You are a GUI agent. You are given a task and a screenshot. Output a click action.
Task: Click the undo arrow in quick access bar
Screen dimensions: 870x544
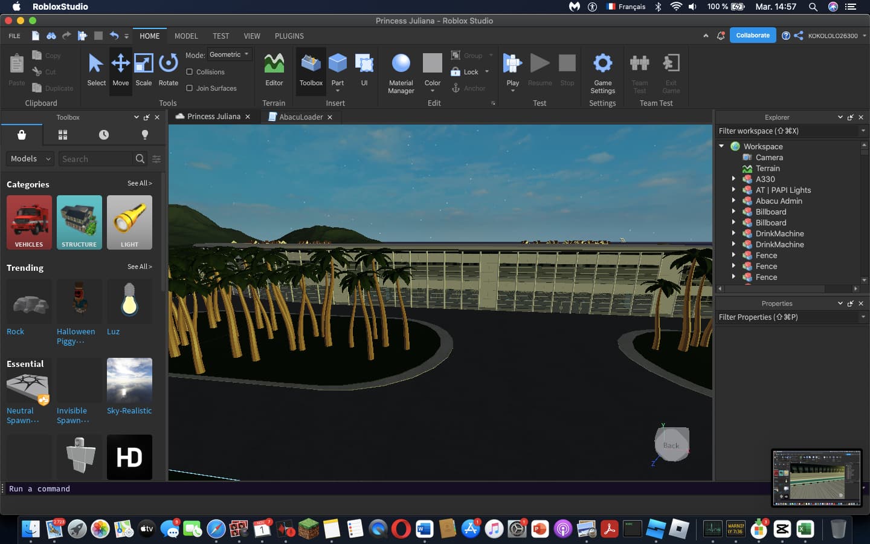[x=114, y=36]
